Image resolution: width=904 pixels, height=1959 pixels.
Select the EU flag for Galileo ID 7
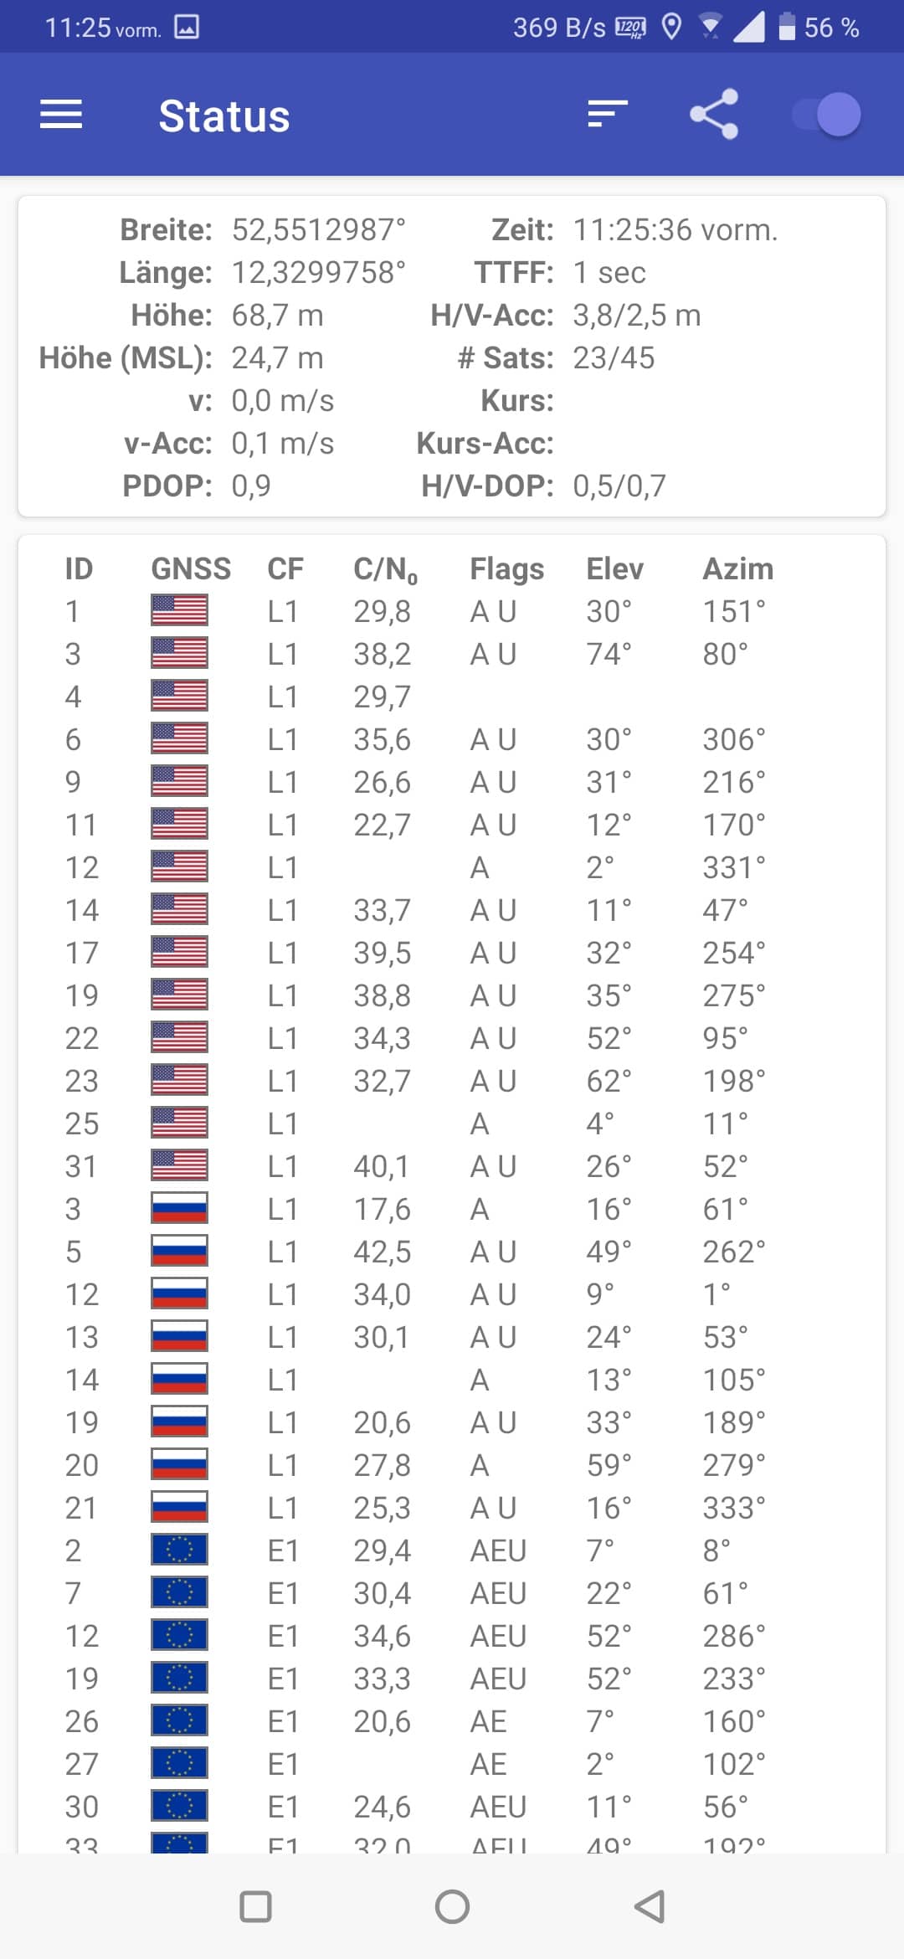(x=179, y=1592)
